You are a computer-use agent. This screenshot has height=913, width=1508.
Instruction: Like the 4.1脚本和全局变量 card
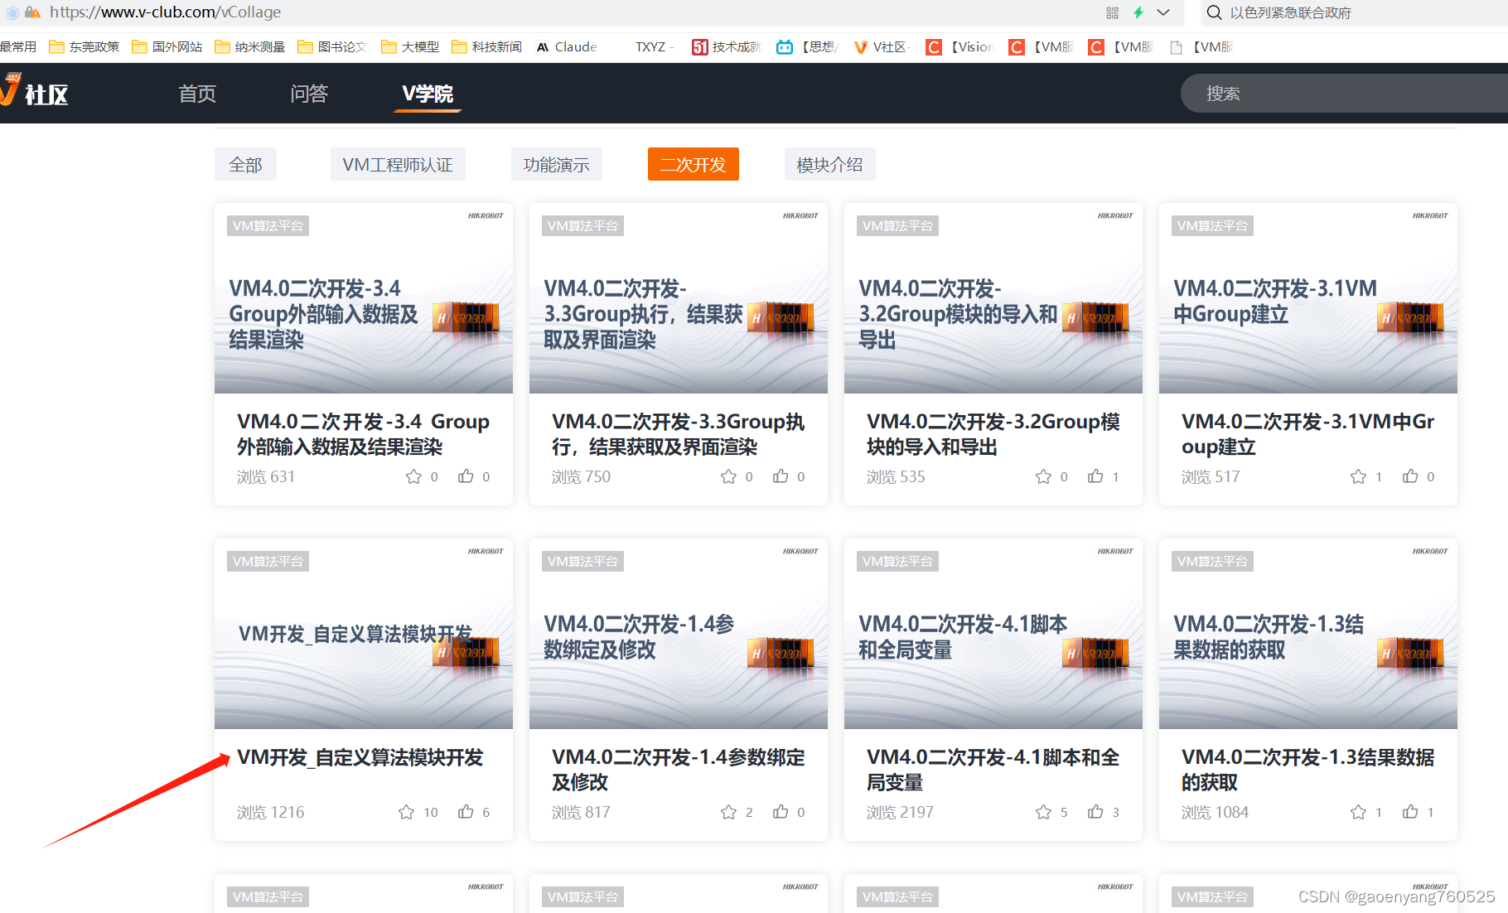point(1095,811)
